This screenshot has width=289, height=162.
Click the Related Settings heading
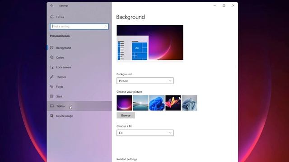[x=126, y=159]
